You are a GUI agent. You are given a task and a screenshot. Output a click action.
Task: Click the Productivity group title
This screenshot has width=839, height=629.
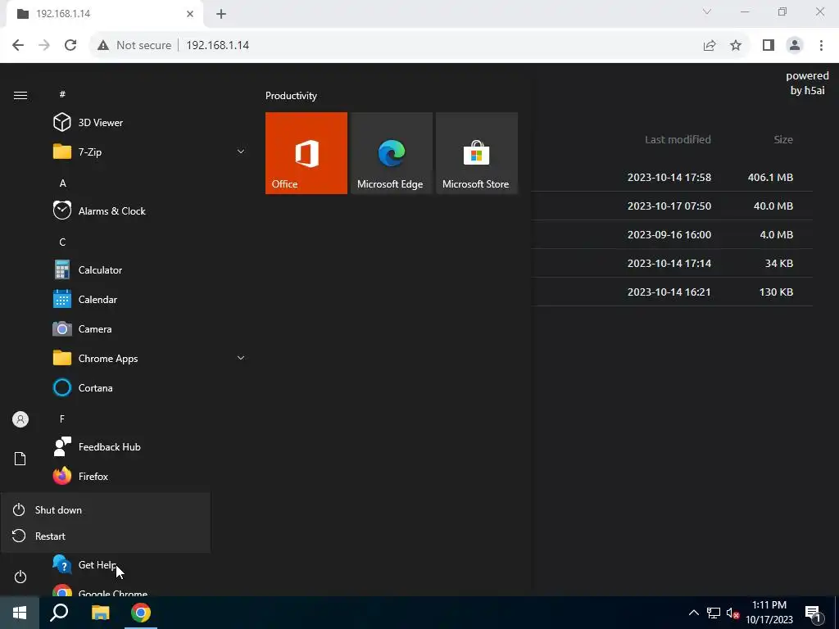click(x=291, y=96)
